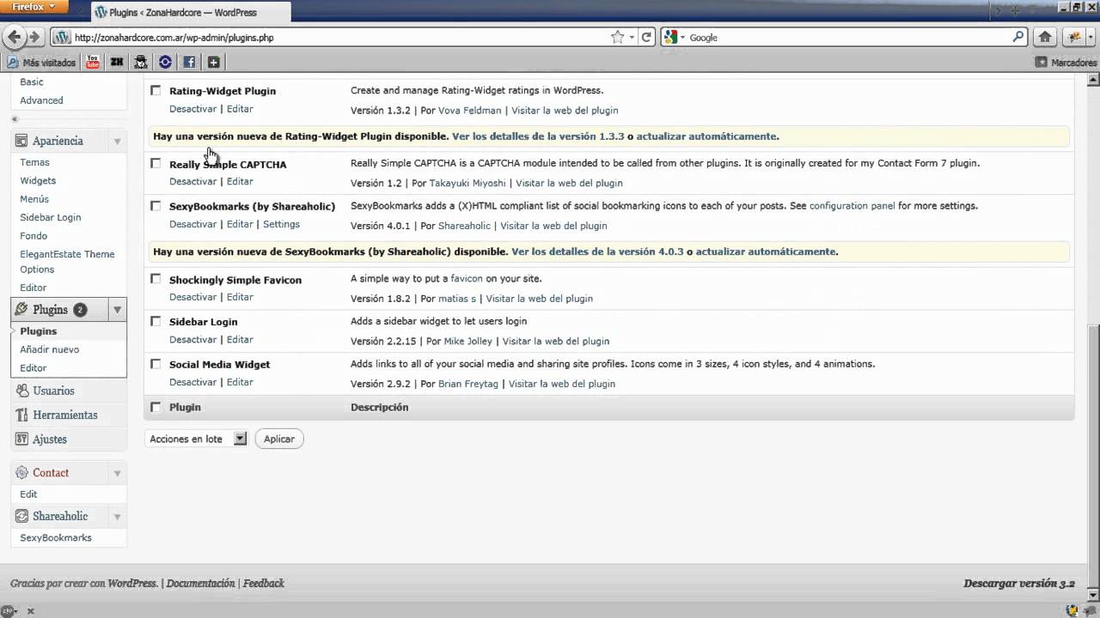Click Ver los detalles de la versión 4.0.3

[x=597, y=251]
